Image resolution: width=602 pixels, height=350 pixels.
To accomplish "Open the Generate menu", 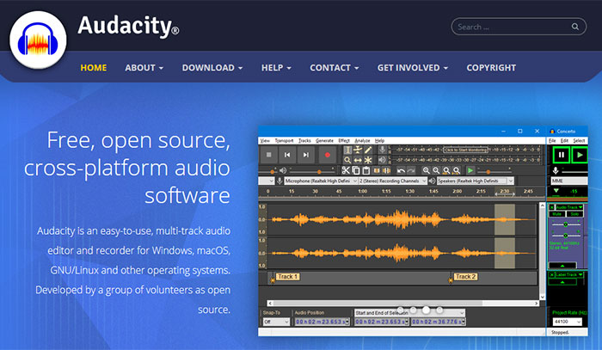I will coord(324,141).
